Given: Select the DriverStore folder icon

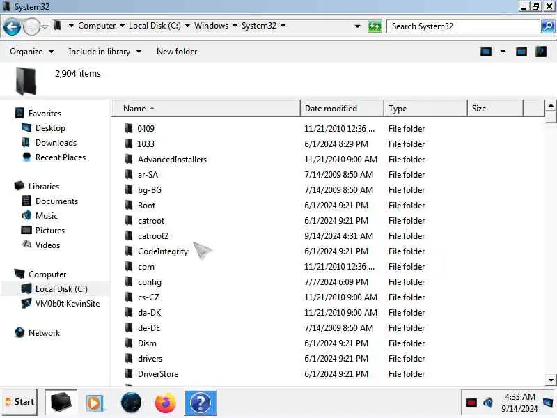Looking at the screenshot, I should 129,373.
